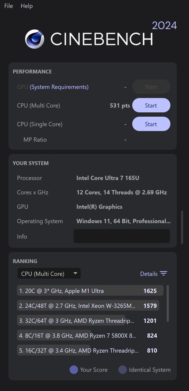Click the main window vertical scrollbar
The width and height of the screenshot is (189, 391).
click(x=182, y=227)
